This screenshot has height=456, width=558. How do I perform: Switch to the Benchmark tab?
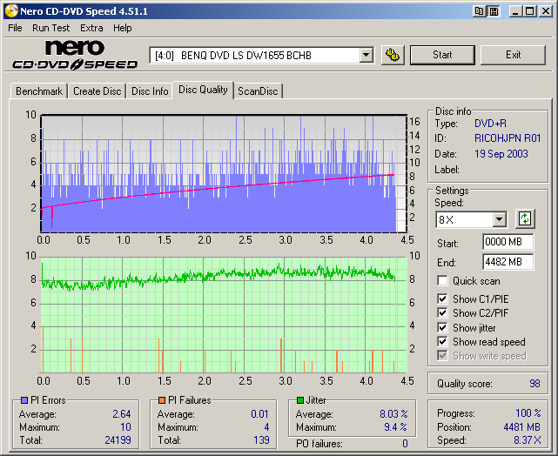click(39, 91)
